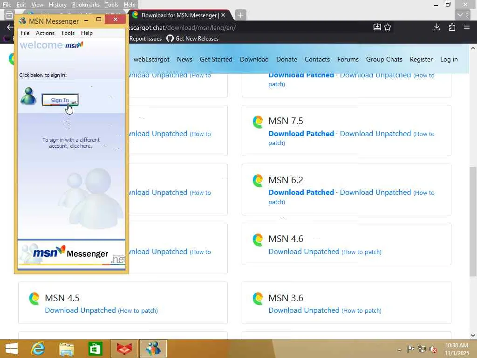The width and height of the screenshot is (477, 358).
Task: Click the Escargot logo beside MSN 3.6
Action: 258,298
